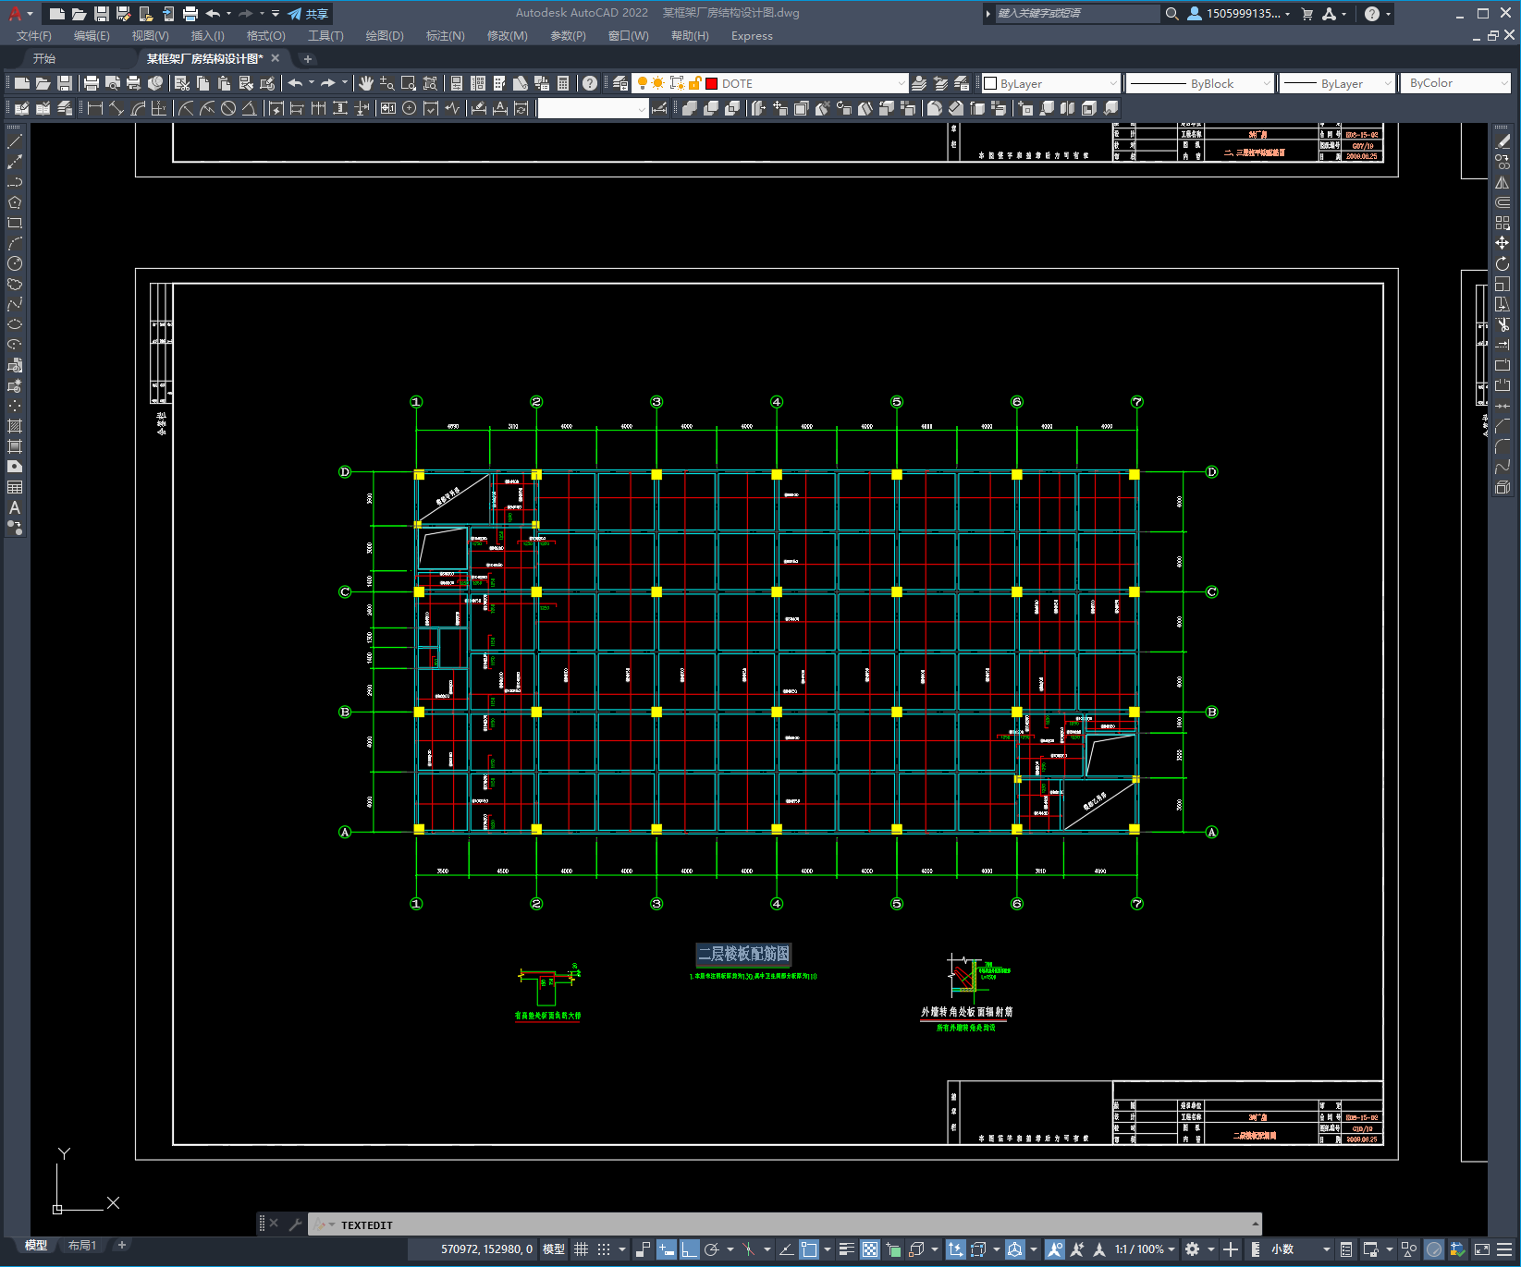Open the 编辑(E) menu
Image resolution: width=1521 pixels, height=1267 pixels.
[92, 36]
